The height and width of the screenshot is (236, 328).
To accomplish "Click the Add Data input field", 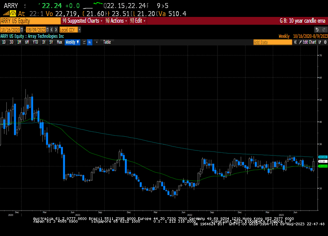I will 273,42.
